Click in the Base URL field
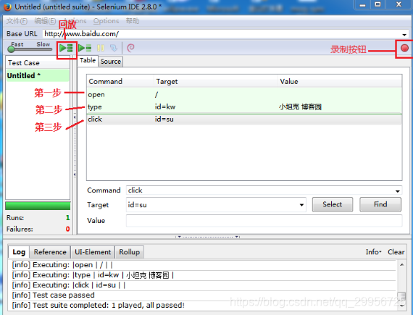The height and width of the screenshot is (315, 413). pos(221,34)
